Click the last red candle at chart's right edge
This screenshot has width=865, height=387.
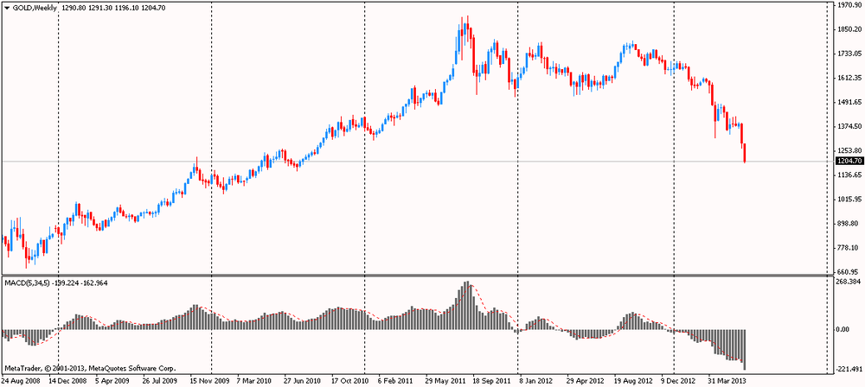tap(745, 151)
